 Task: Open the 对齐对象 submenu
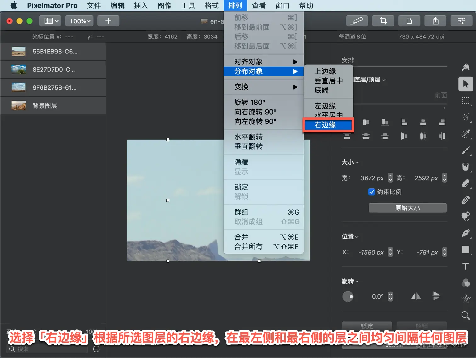264,62
